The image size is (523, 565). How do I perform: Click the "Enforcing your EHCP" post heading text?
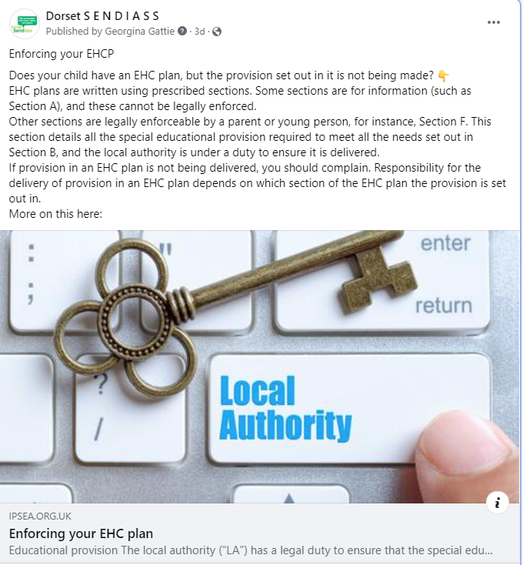click(62, 54)
